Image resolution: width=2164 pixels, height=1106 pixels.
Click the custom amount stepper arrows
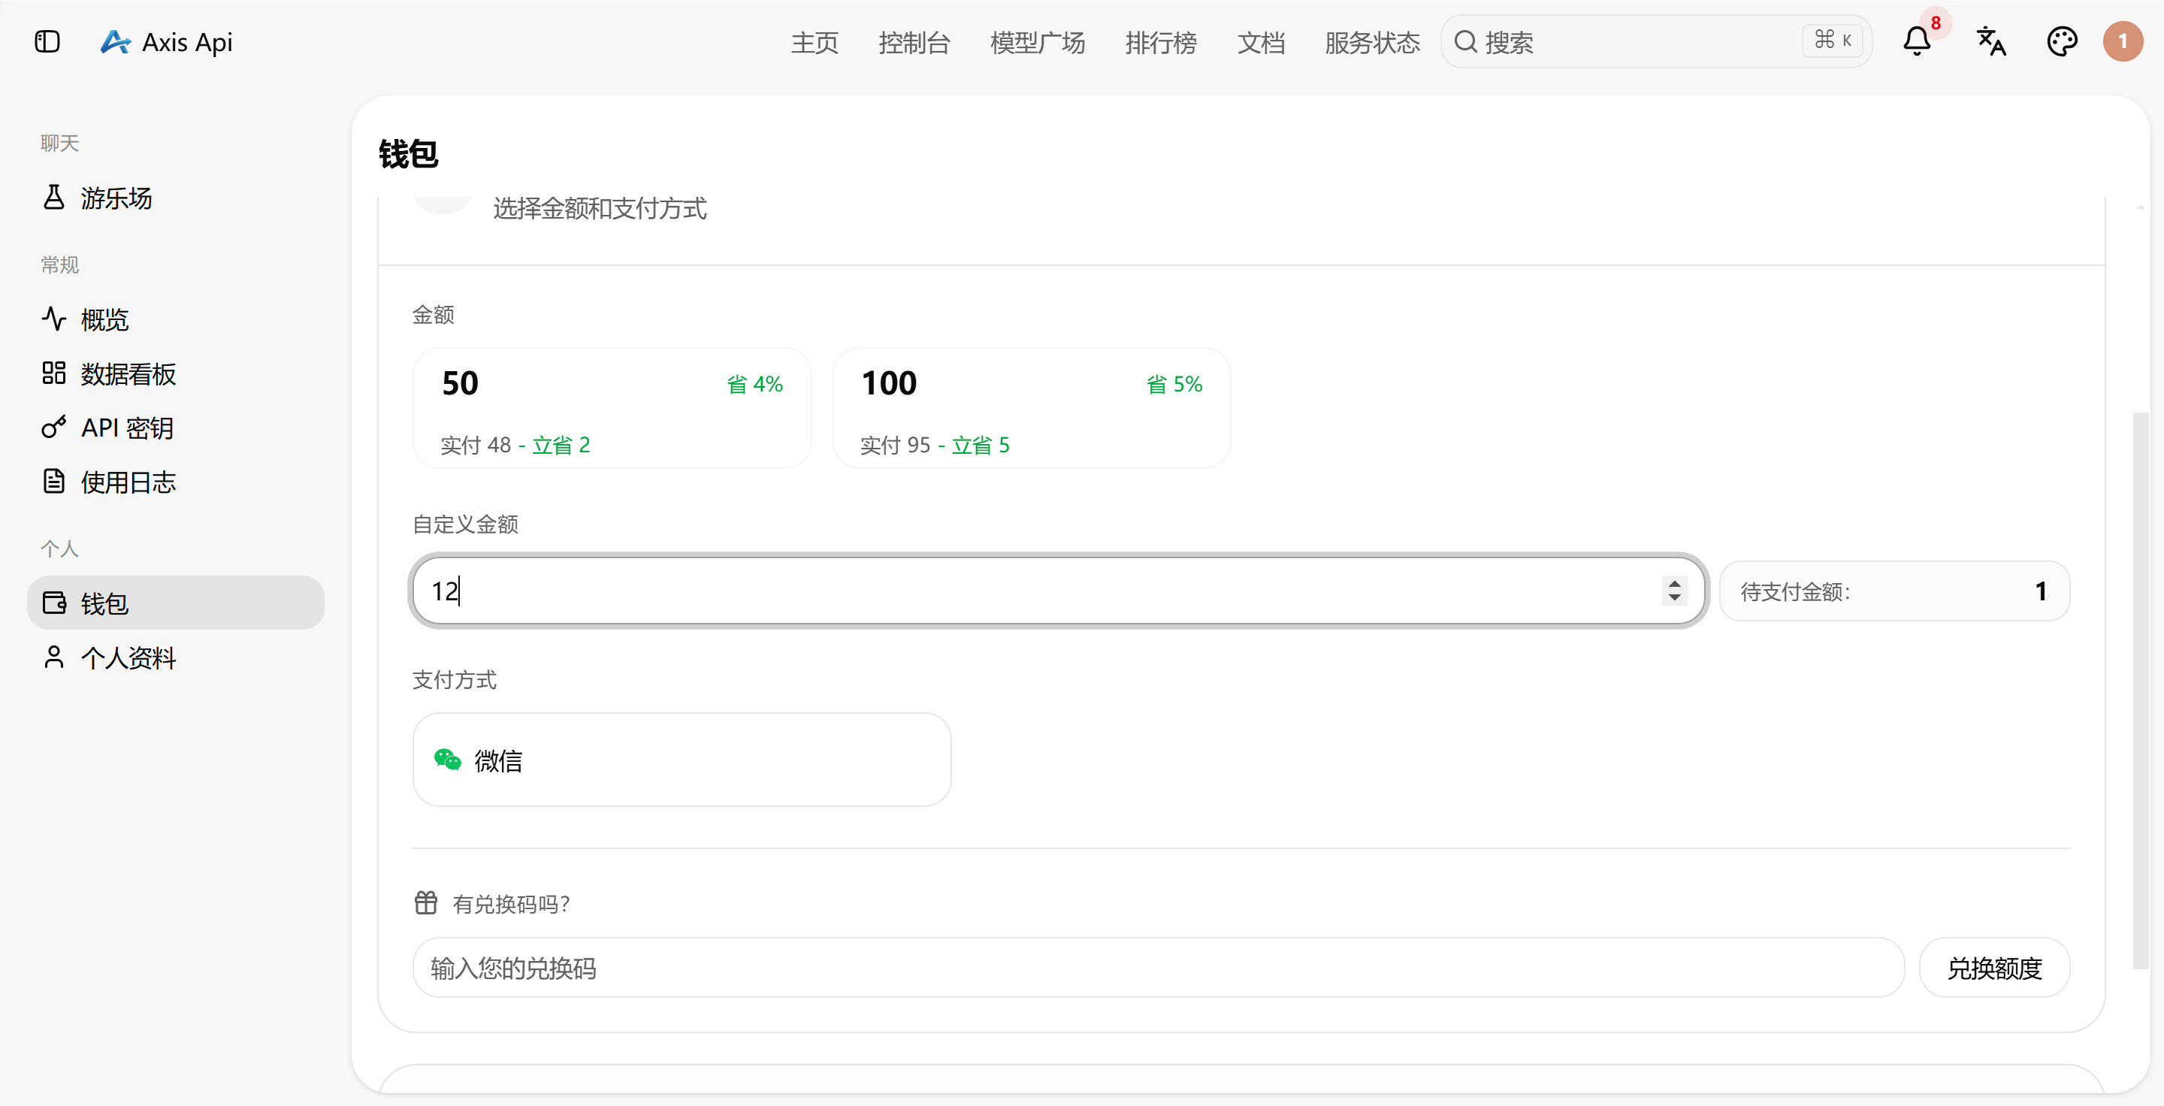point(1674,591)
